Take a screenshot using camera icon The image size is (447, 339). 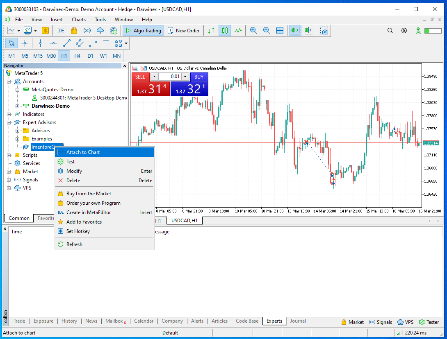pos(324,30)
